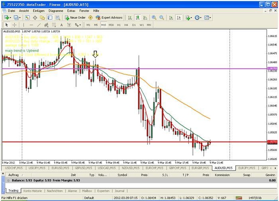Click the MetaQuotes yellow diamond icon
Viewport: 279px width, 201px height.
pos(91,18)
